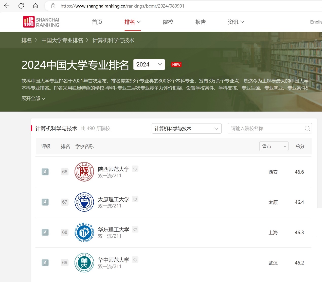The height and width of the screenshot is (282, 322).
Task: Go to browser home page icon
Action: tap(35, 6)
